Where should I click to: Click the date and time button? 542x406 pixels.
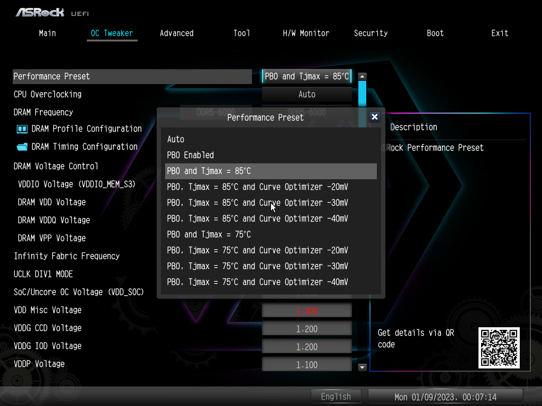(445, 396)
